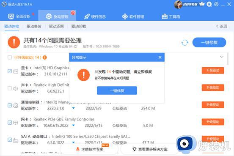This screenshot has width=234, height=156.
Task: Click the VIP crown icon
Action: pyautogui.click(x=202, y=4)
